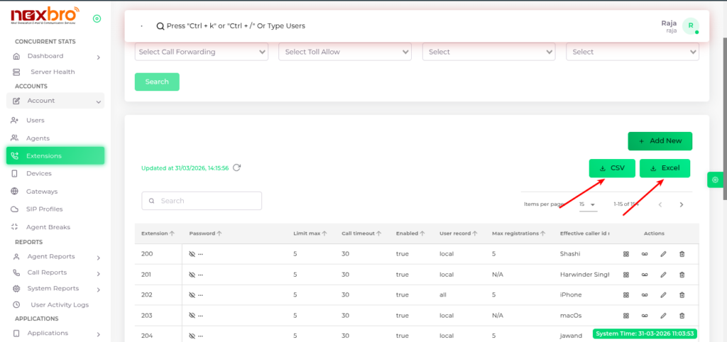The image size is (727, 342).
Task: Open the Select Call Forwarding dropdown
Action: pyautogui.click(x=202, y=52)
